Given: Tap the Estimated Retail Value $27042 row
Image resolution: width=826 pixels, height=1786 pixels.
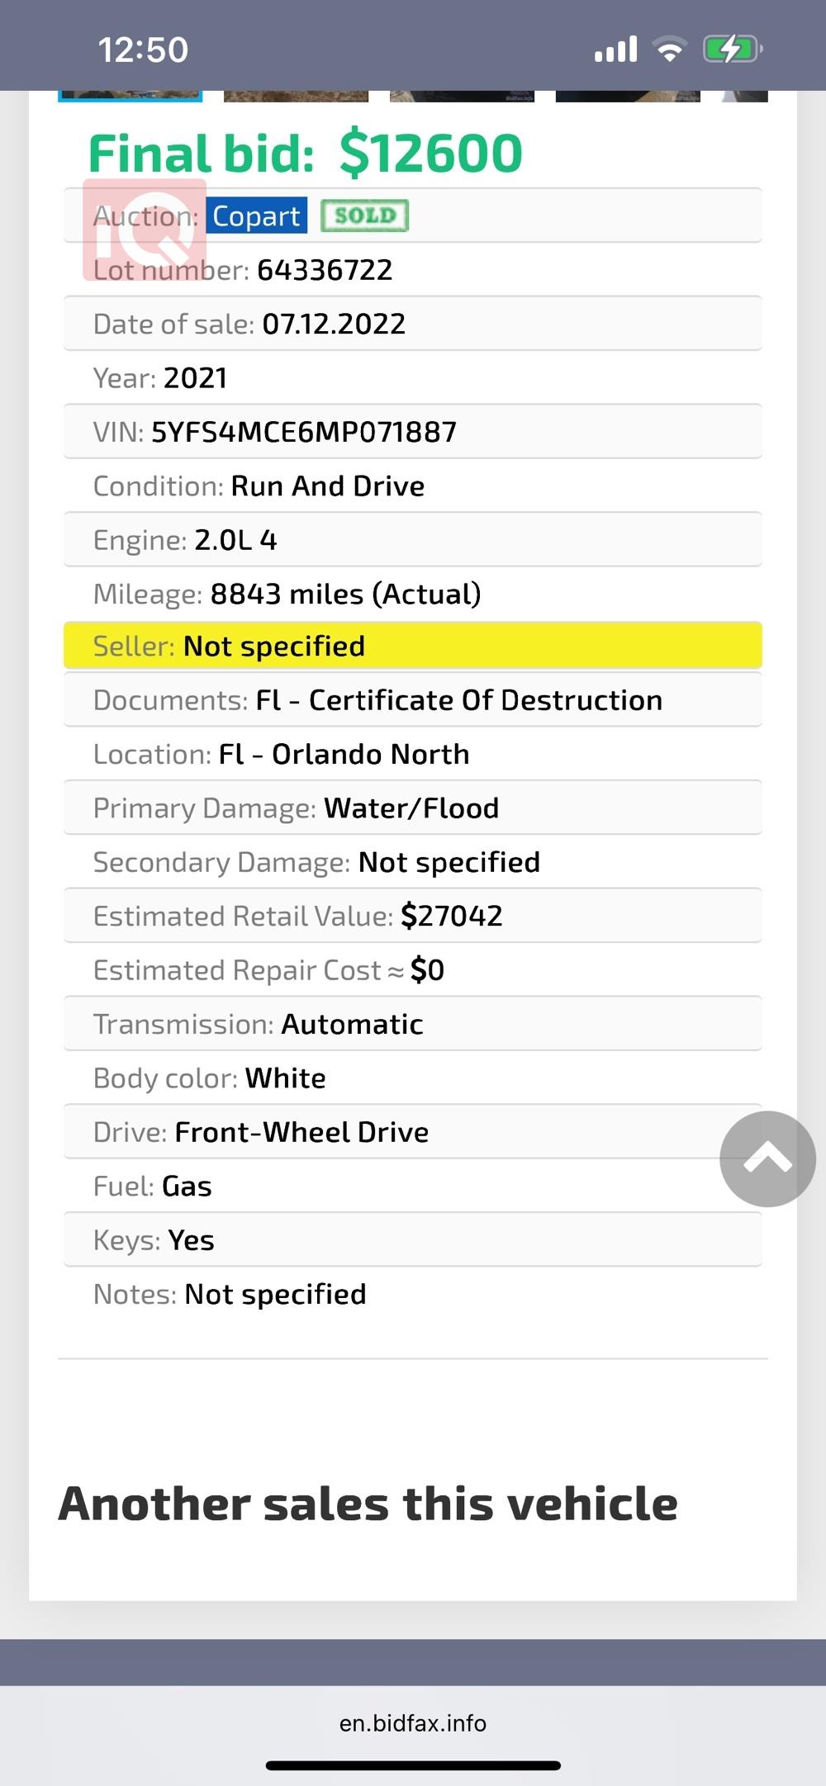Looking at the screenshot, I should click(413, 916).
